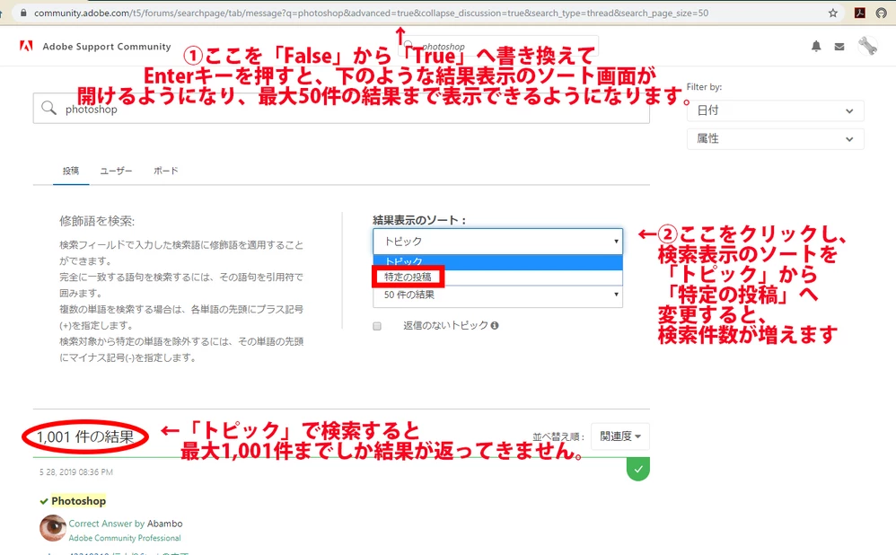The width and height of the screenshot is (896, 555).
Task: Click the info icon beside 返信のないトピック
Action: 495,325
